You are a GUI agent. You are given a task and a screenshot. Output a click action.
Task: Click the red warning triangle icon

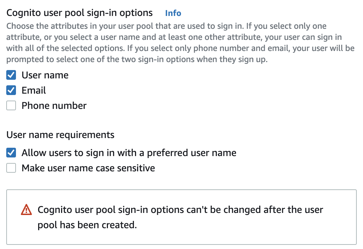tap(26, 210)
